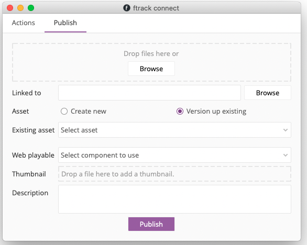Viewport: 307px width, 245px height.
Task: Click the 'Drop files here or' text
Action: [x=151, y=53]
